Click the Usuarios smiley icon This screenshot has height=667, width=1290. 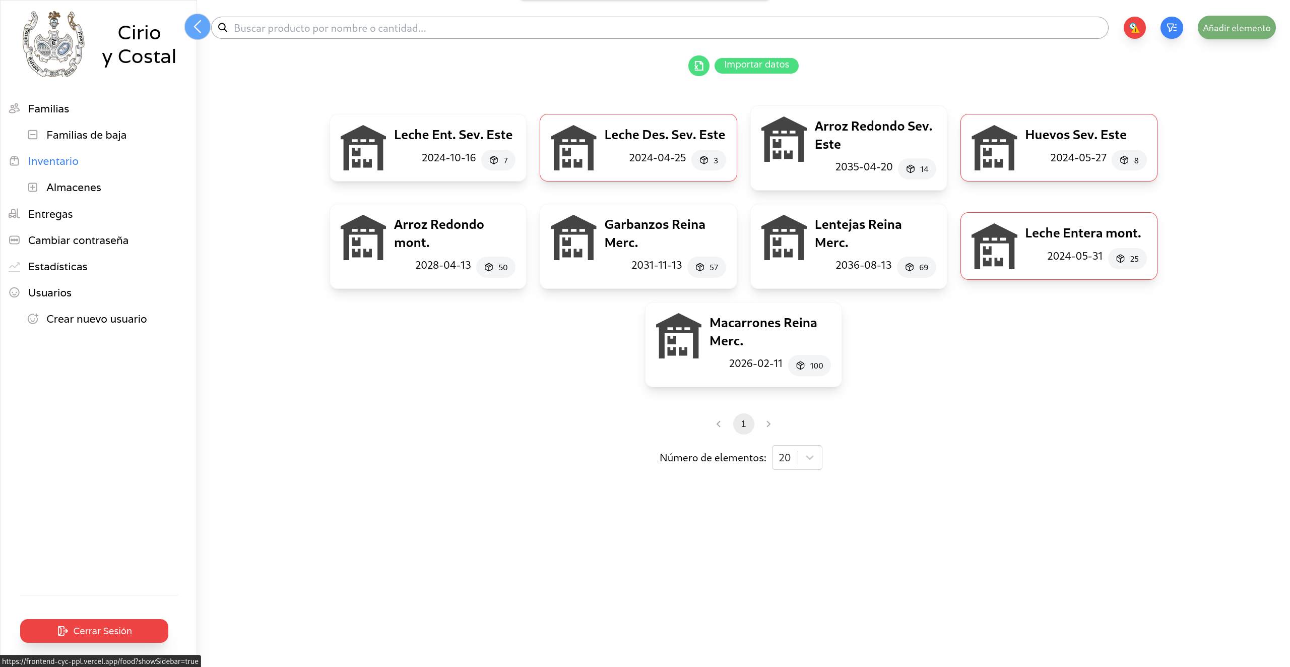[x=15, y=292]
